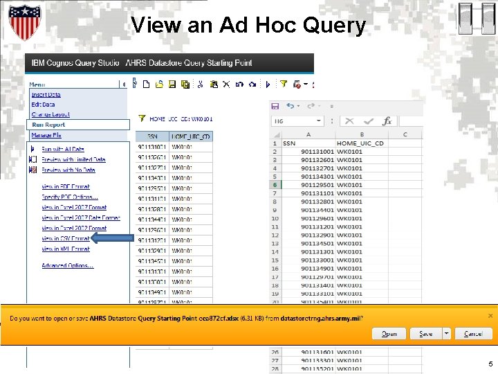The height and width of the screenshot is (374, 498).
Task: Click the Cancel X icon in formula bar
Action: coord(349,121)
